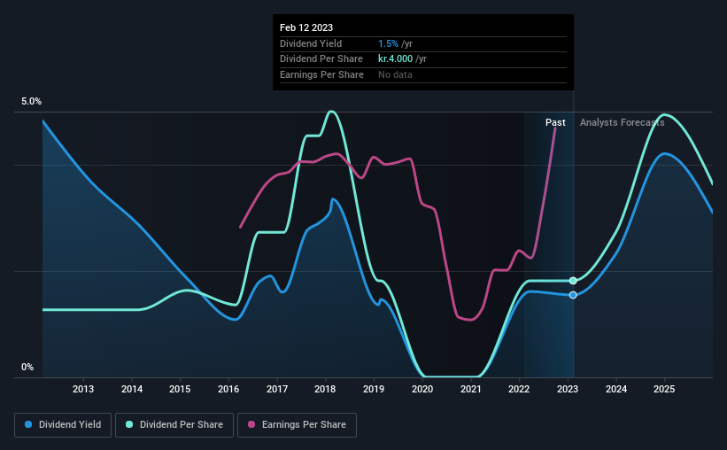The width and height of the screenshot is (727, 450).
Task: Click the Feb 12 2023 tooltip date
Action: click(306, 27)
